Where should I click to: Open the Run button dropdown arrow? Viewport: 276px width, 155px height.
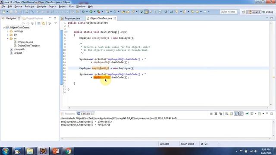pyautogui.click(x=94, y=12)
